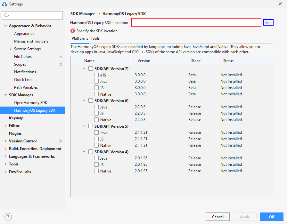
Task: Select the Platforms tab
Action: pos(80,38)
